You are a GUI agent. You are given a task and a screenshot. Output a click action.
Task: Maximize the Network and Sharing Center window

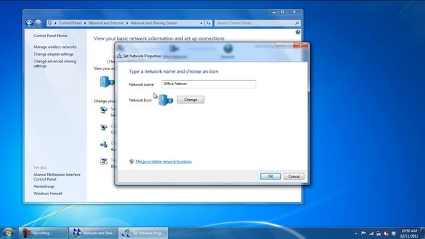282,13
